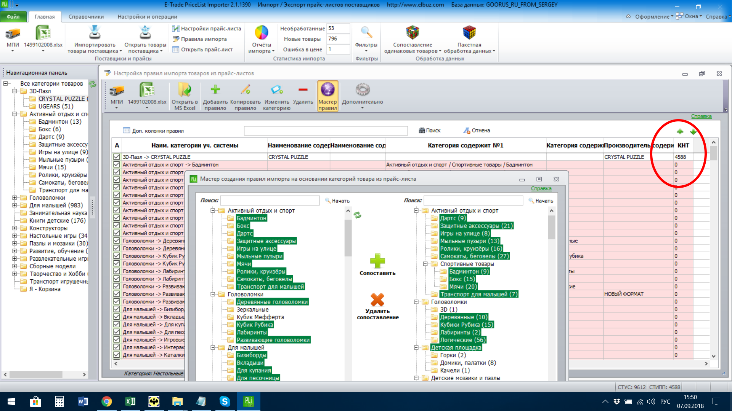Expand Для малышей (983) in navigation panel
The width and height of the screenshot is (732, 411).
(14, 205)
